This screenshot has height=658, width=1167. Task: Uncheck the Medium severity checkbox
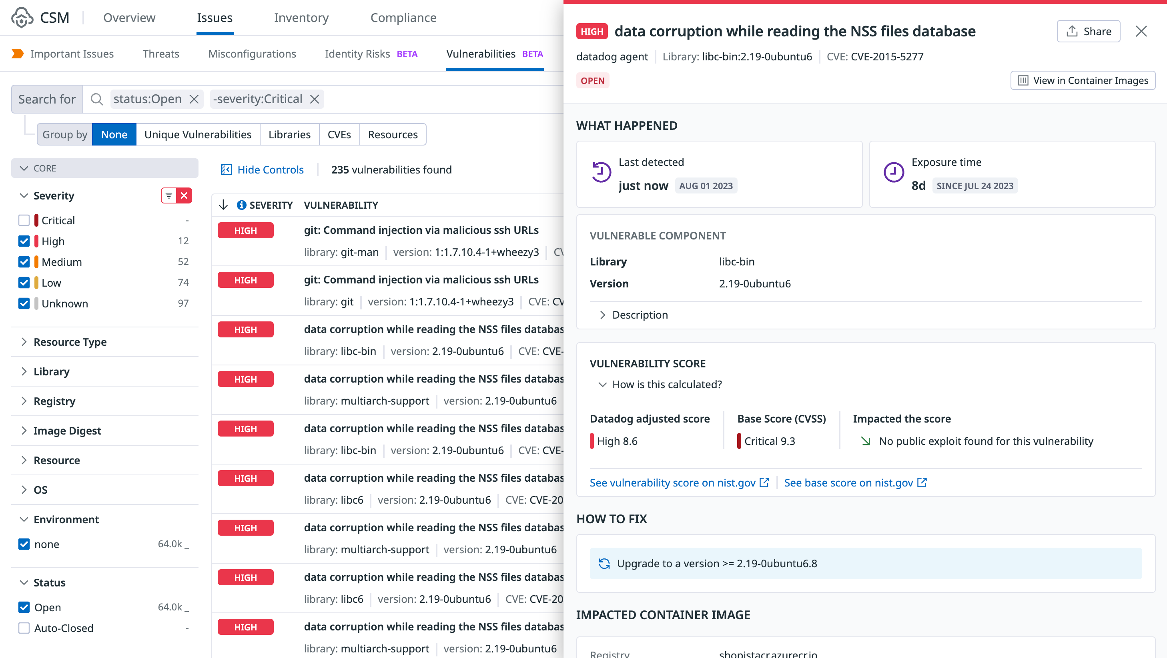pos(24,262)
